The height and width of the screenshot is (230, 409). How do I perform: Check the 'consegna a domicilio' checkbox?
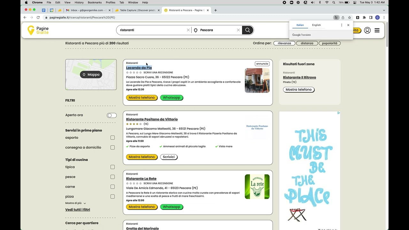point(112,148)
